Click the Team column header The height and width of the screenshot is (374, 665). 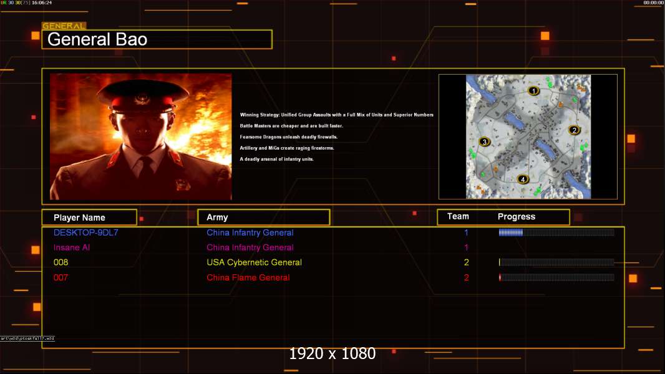click(x=458, y=216)
